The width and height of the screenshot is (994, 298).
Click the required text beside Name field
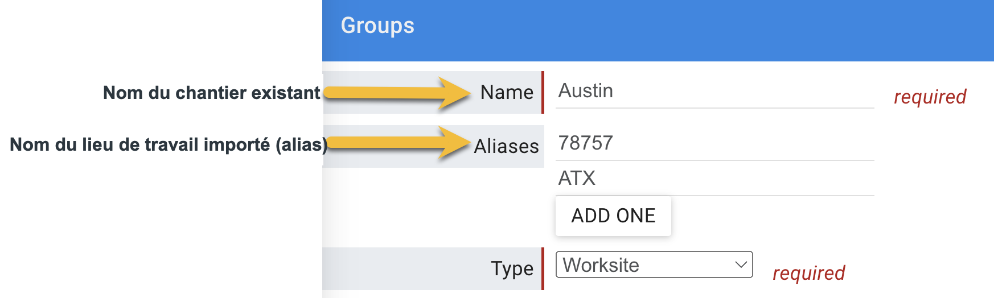pyautogui.click(x=930, y=97)
